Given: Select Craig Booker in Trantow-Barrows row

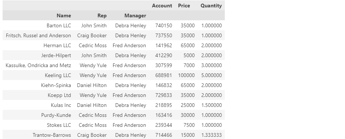Looking at the screenshot, I should point(92,135).
